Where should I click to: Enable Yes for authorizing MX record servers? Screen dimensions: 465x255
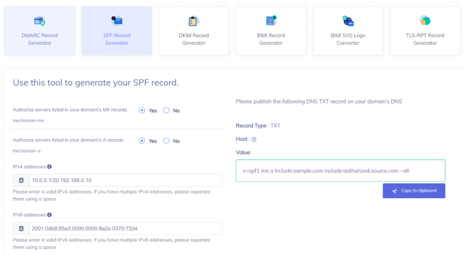pyautogui.click(x=142, y=110)
